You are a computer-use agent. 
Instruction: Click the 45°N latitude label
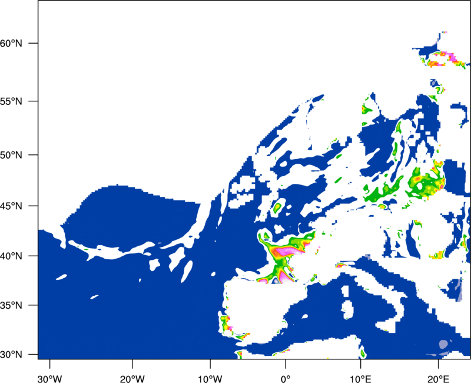11,206
